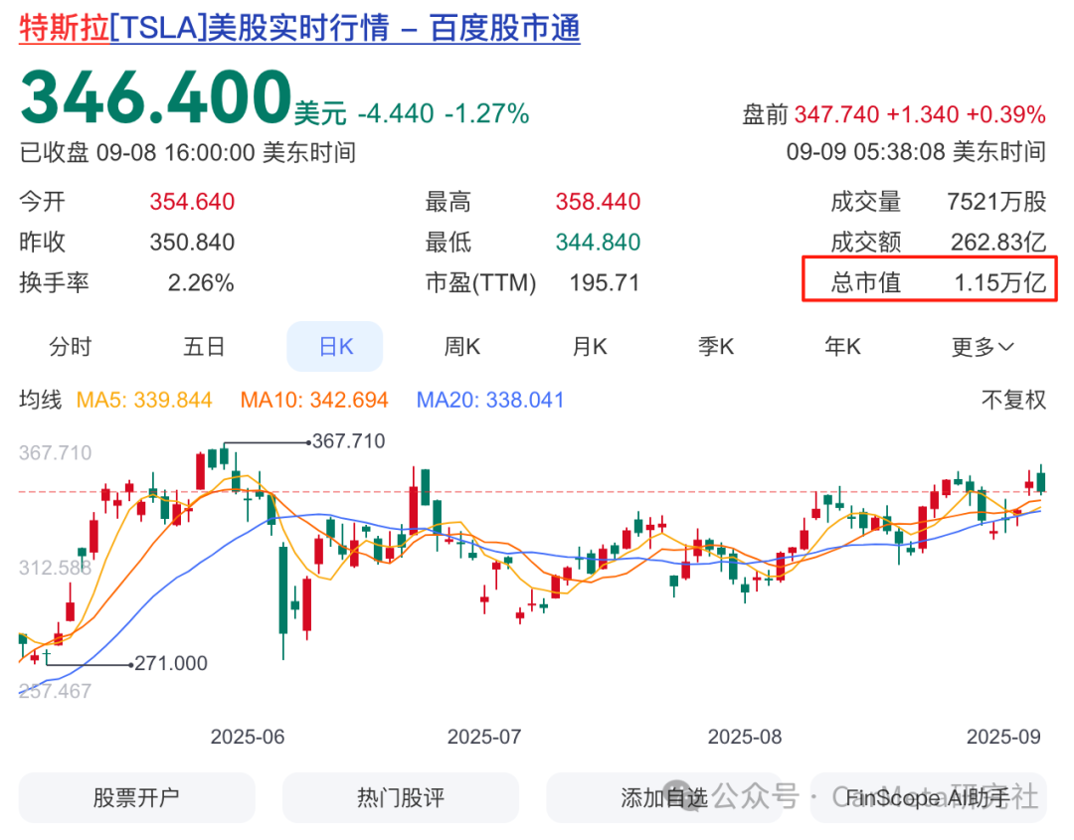Select the 季K chart tab

(x=716, y=346)
